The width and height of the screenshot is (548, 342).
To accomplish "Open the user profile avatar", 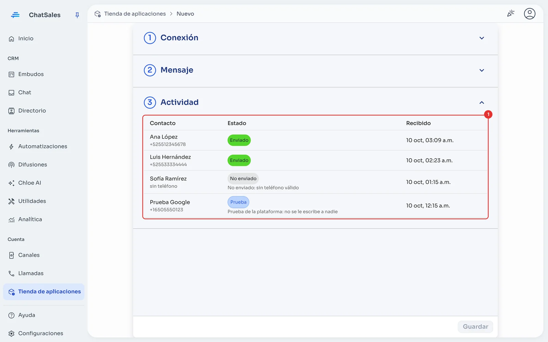I will 530,14.
